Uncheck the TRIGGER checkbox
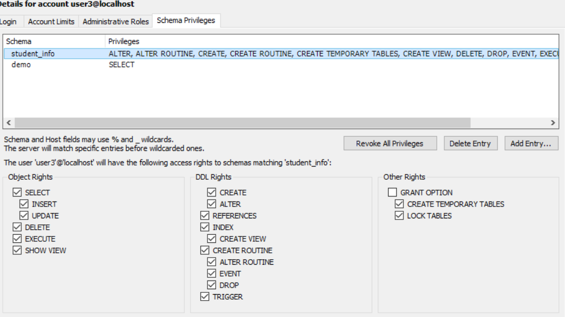Screen dimensions: 565x317 [205, 297]
